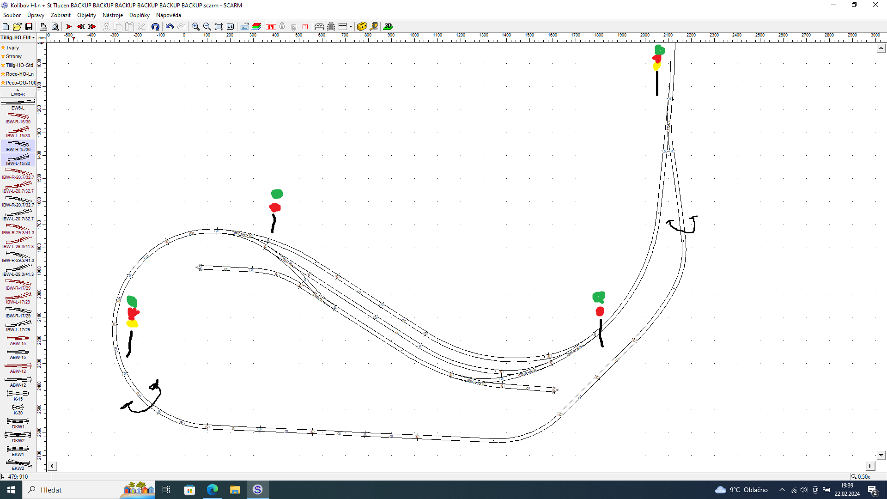Expand the track display style dropdown arrow
887x499 pixels.
click(x=351, y=27)
